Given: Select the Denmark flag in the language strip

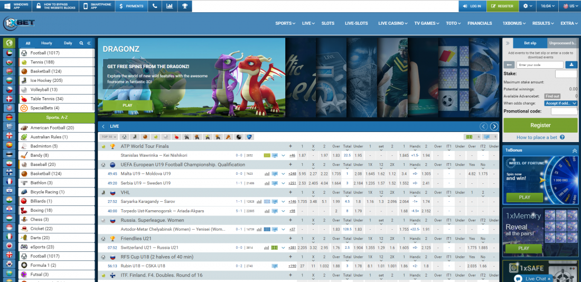Looking at the screenshot, I should pos(10,99).
